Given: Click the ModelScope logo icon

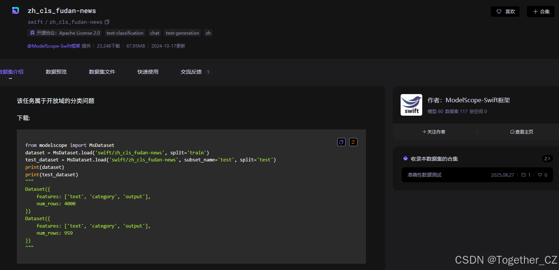Looking at the screenshot, I should 15,10.
